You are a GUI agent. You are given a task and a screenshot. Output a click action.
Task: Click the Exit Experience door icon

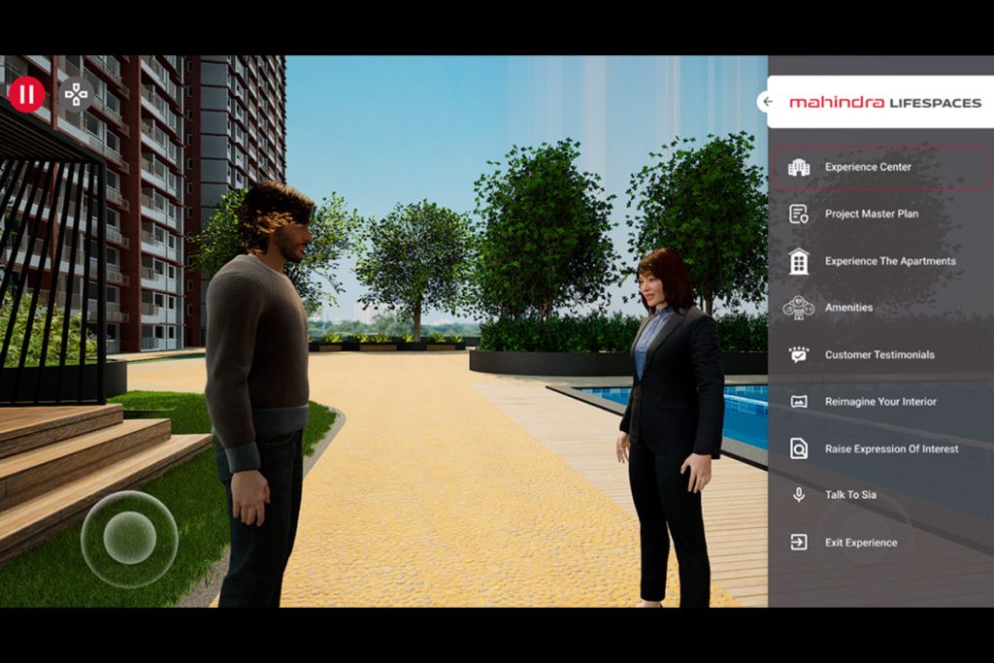(799, 543)
